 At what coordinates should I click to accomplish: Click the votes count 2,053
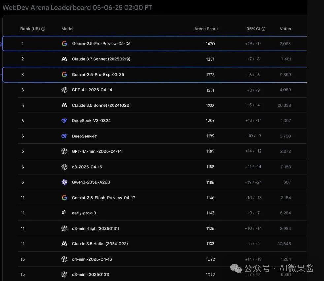[285, 44]
